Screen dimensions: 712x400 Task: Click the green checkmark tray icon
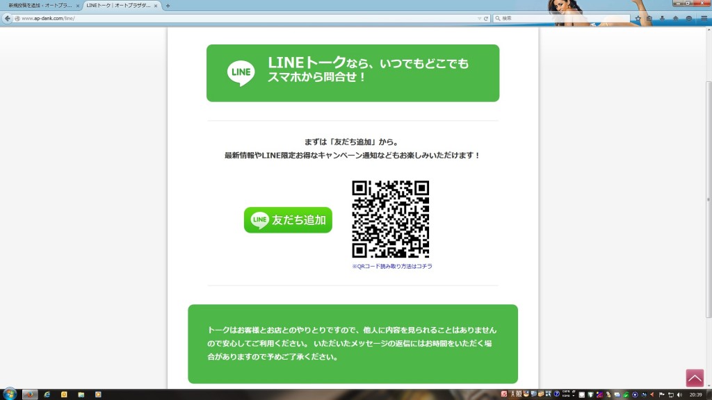tap(626, 394)
